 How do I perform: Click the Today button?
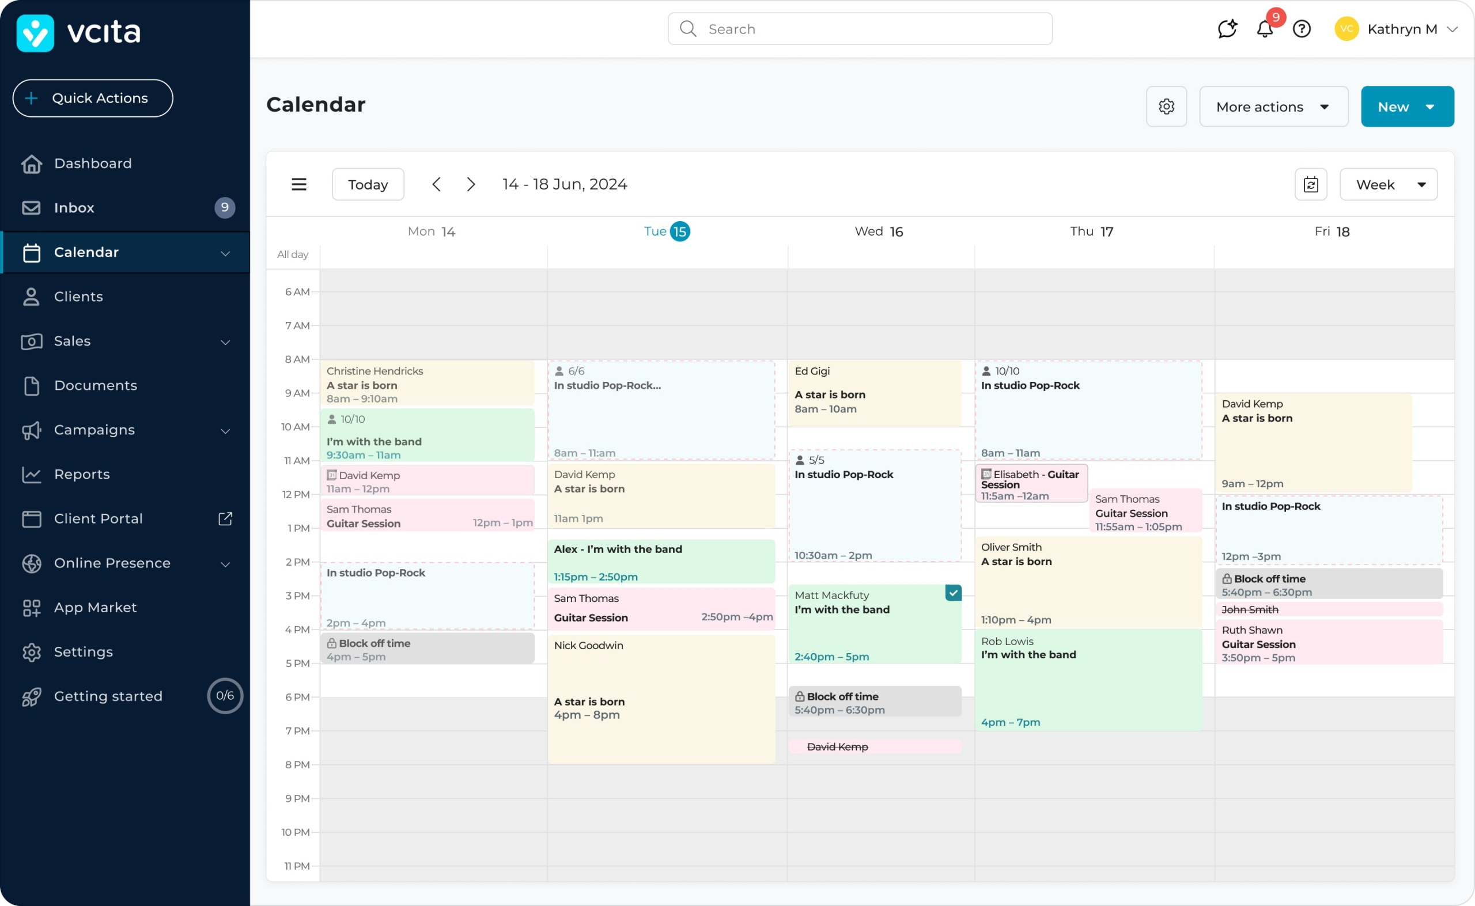point(368,184)
